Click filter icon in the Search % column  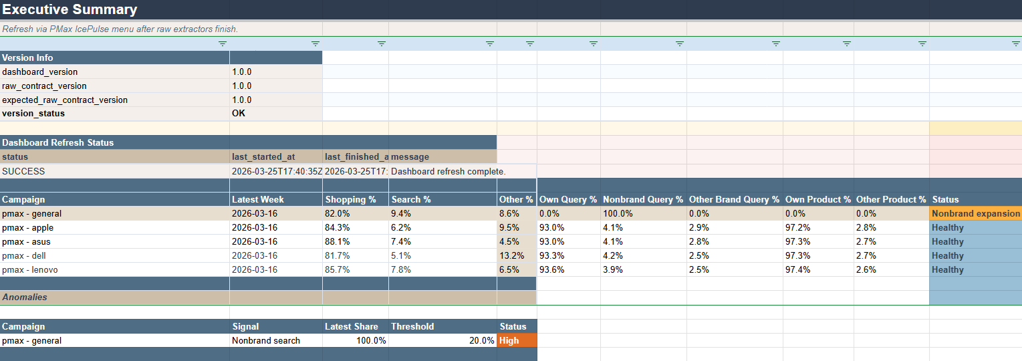[x=490, y=43]
